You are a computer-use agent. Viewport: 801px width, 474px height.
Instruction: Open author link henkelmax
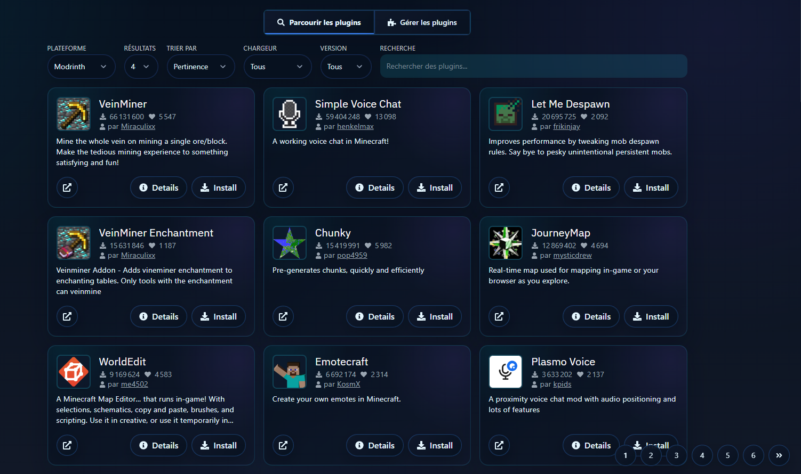[355, 127]
